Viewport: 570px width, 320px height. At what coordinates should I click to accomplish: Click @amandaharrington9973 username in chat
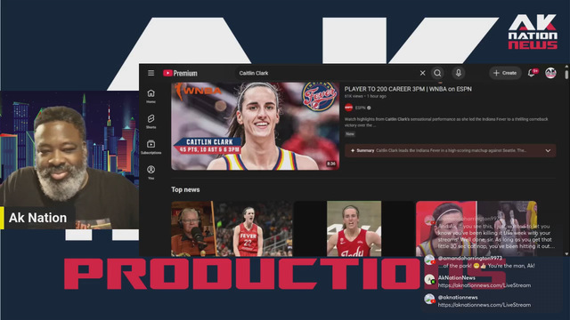tap(469, 259)
